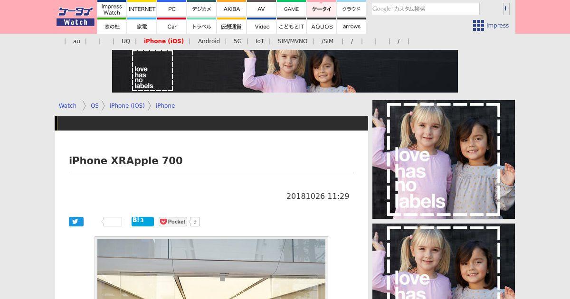Save article with Pocket button
570x299 pixels.
click(x=173, y=222)
